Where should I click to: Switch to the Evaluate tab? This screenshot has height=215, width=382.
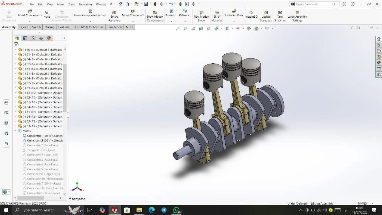(64, 27)
